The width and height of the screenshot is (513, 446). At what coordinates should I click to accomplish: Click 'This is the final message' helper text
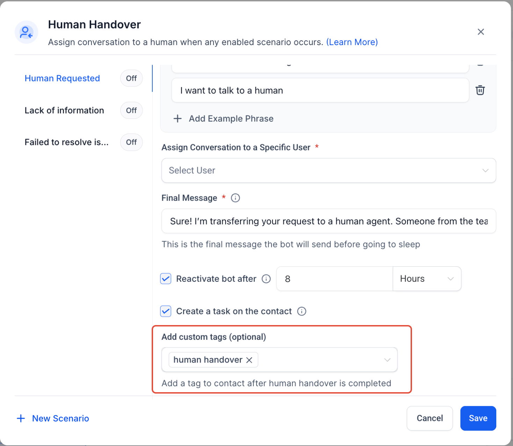pyautogui.click(x=291, y=244)
